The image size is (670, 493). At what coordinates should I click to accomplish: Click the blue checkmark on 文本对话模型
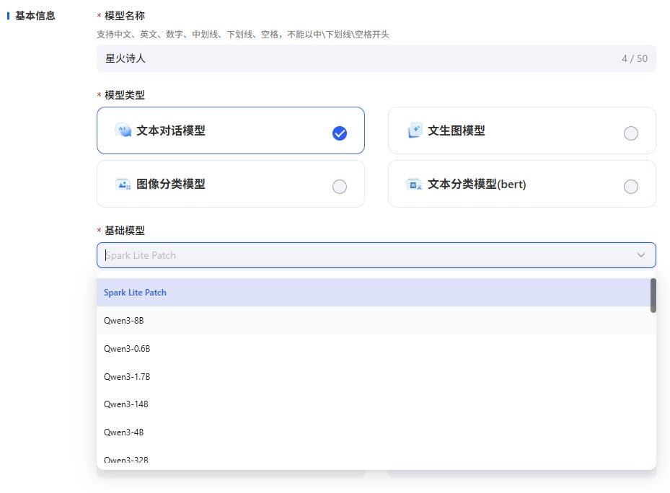click(339, 133)
